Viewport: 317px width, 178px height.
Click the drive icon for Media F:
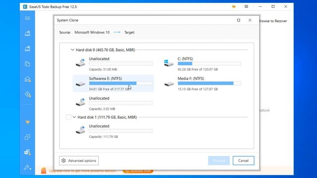pos(169,84)
